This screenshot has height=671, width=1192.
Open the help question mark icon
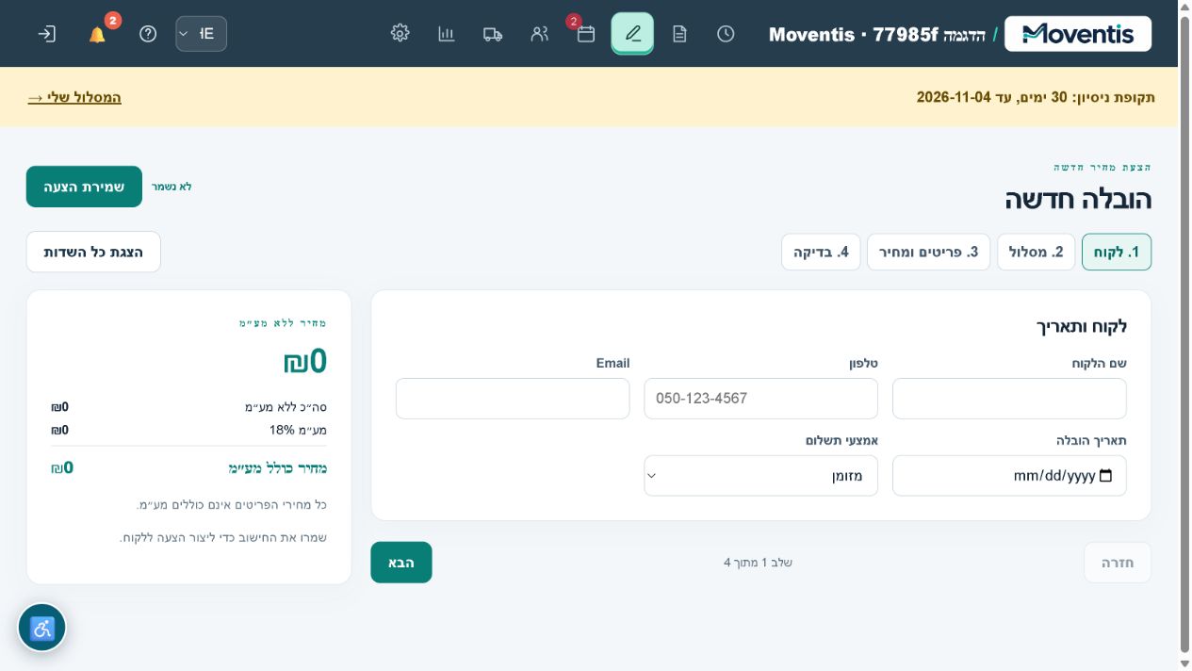[x=148, y=34]
